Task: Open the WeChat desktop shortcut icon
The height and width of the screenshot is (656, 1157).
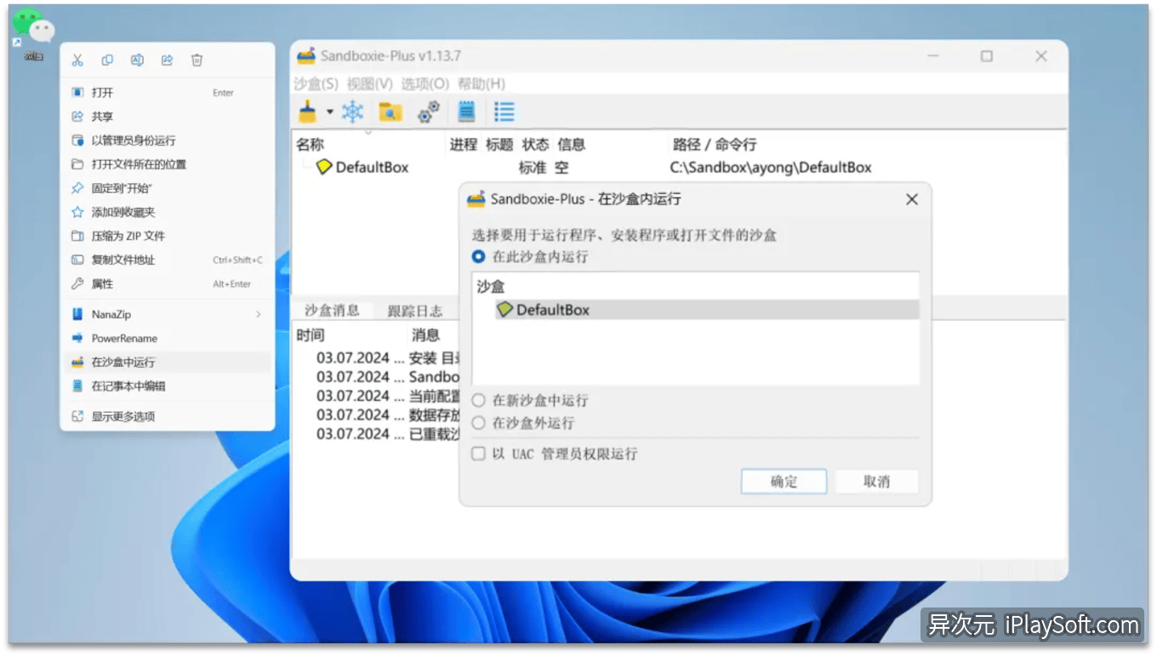Action: [34, 32]
